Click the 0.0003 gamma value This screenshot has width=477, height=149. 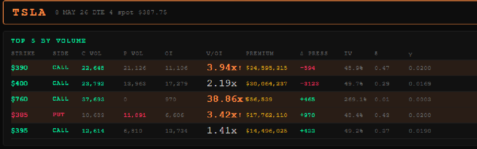pyautogui.click(x=420, y=99)
